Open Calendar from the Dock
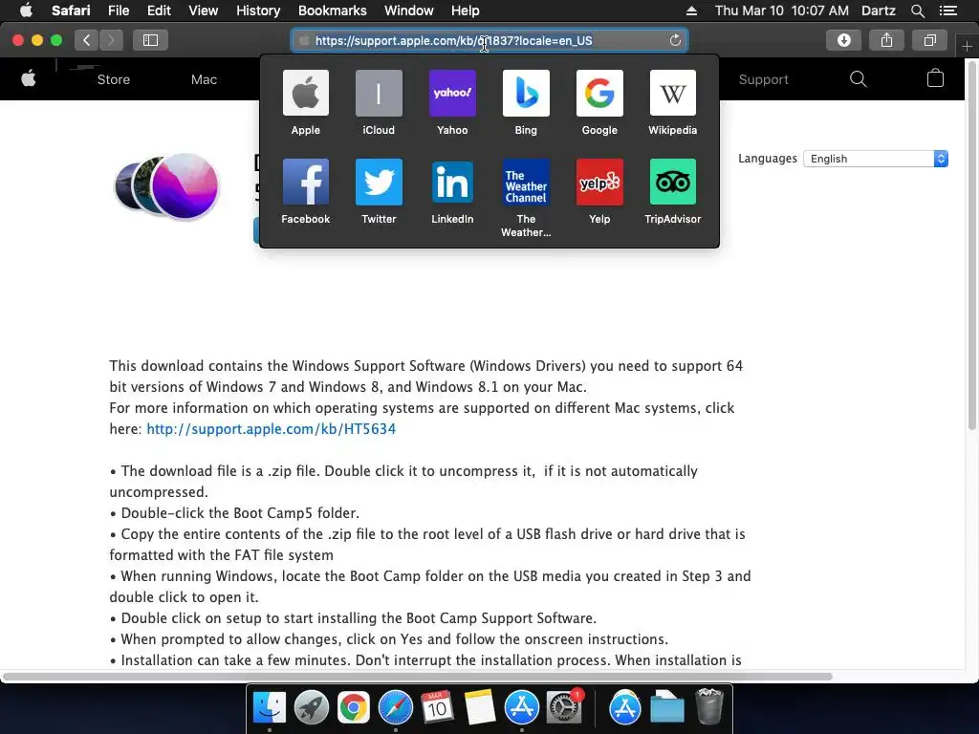This screenshot has height=734, width=979. (437, 707)
